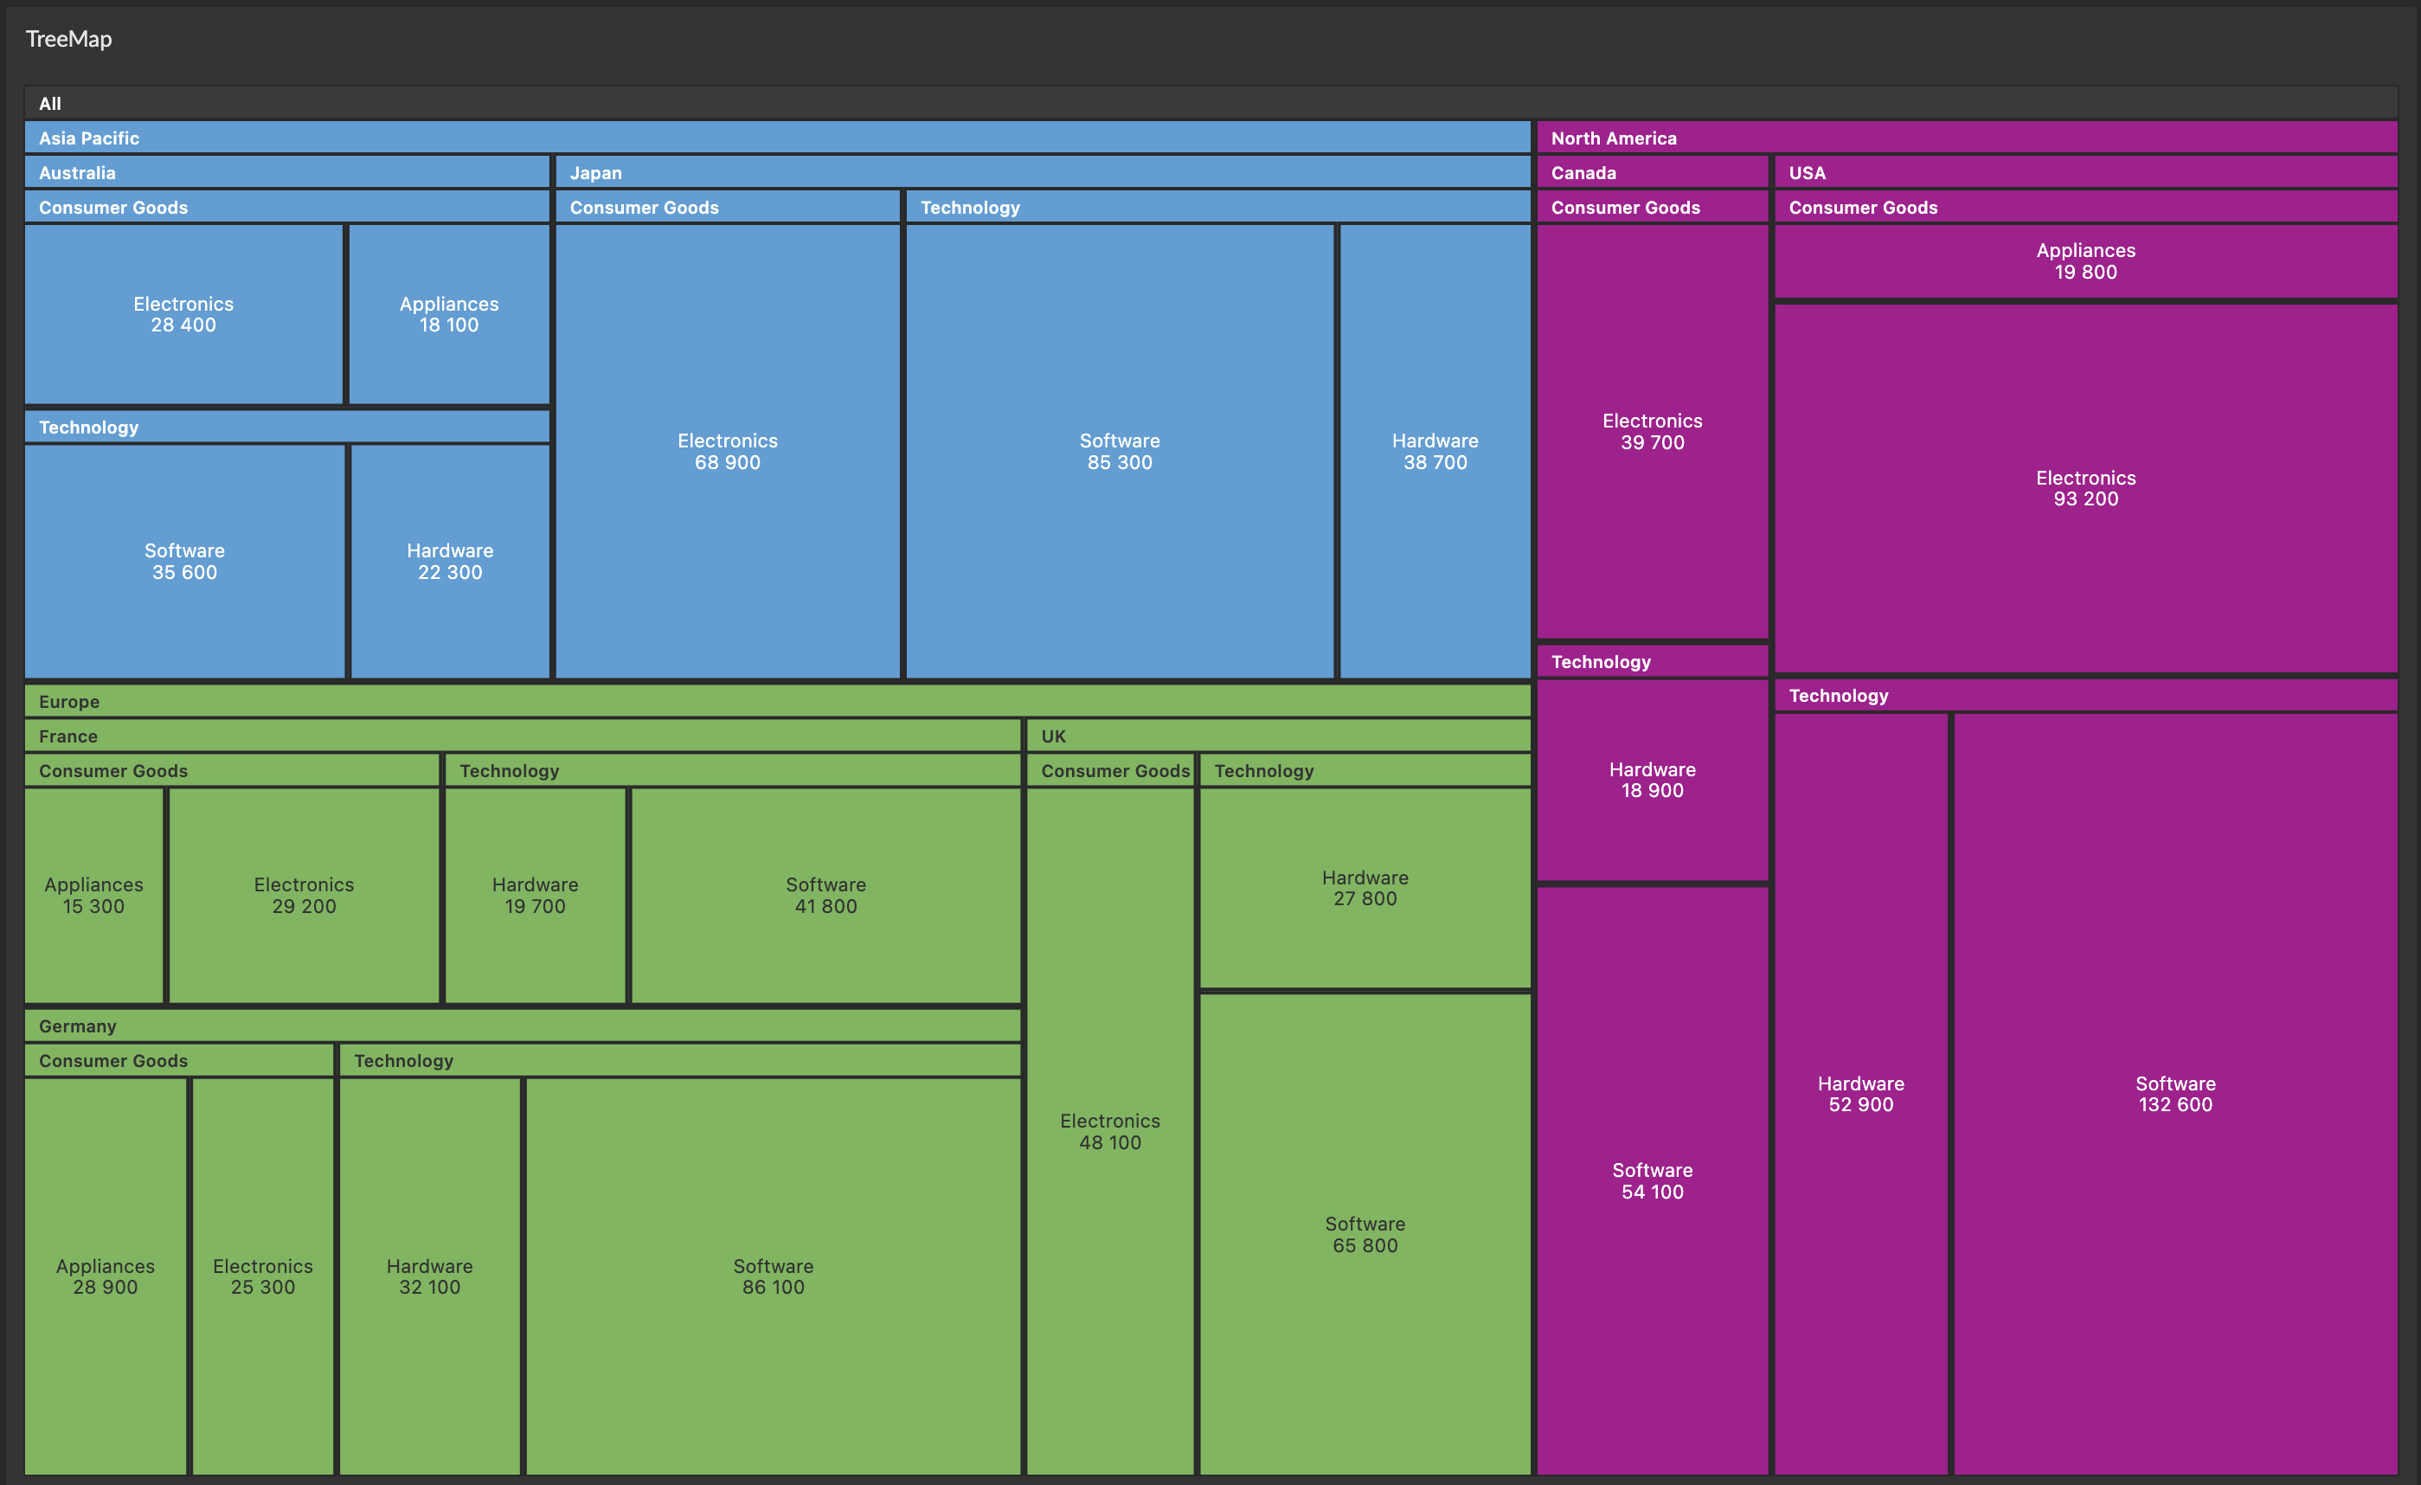The width and height of the screenshot is (2421, 1485).
Task: Click the All root header to reset view
Action: click(51, 103)
